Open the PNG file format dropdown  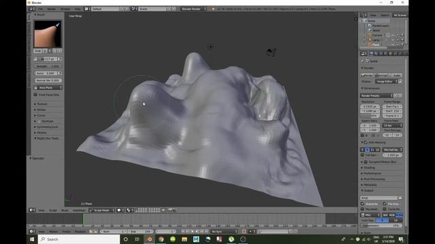tap(370, 215)
